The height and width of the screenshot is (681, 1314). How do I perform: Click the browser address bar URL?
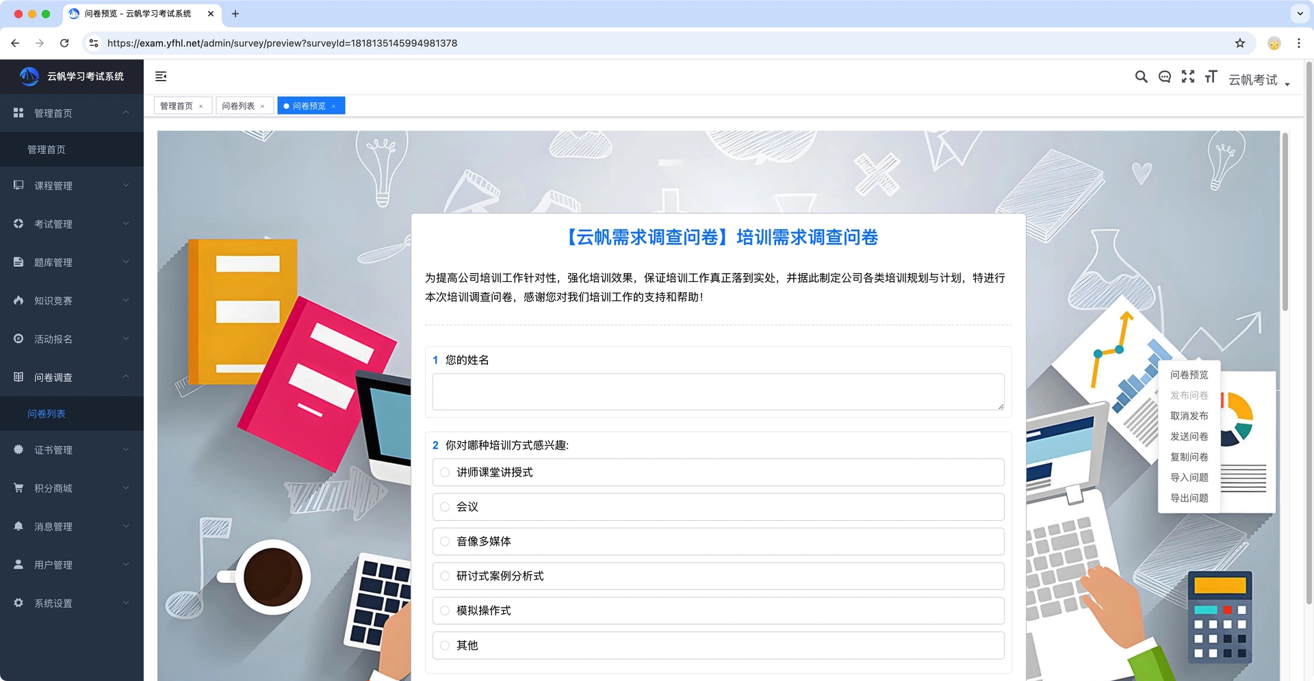click(x=282, y=43)
